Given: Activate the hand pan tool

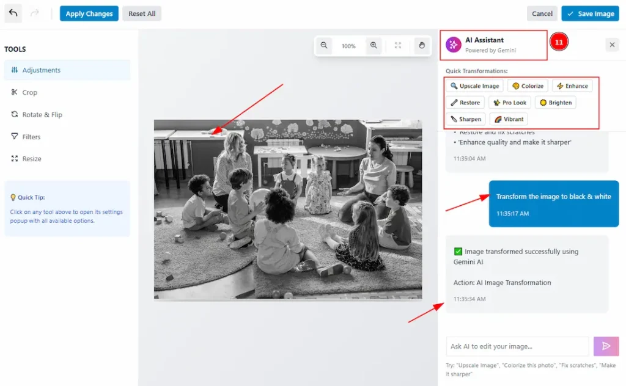Looking at the screenshot, I should tap(421, 46).
